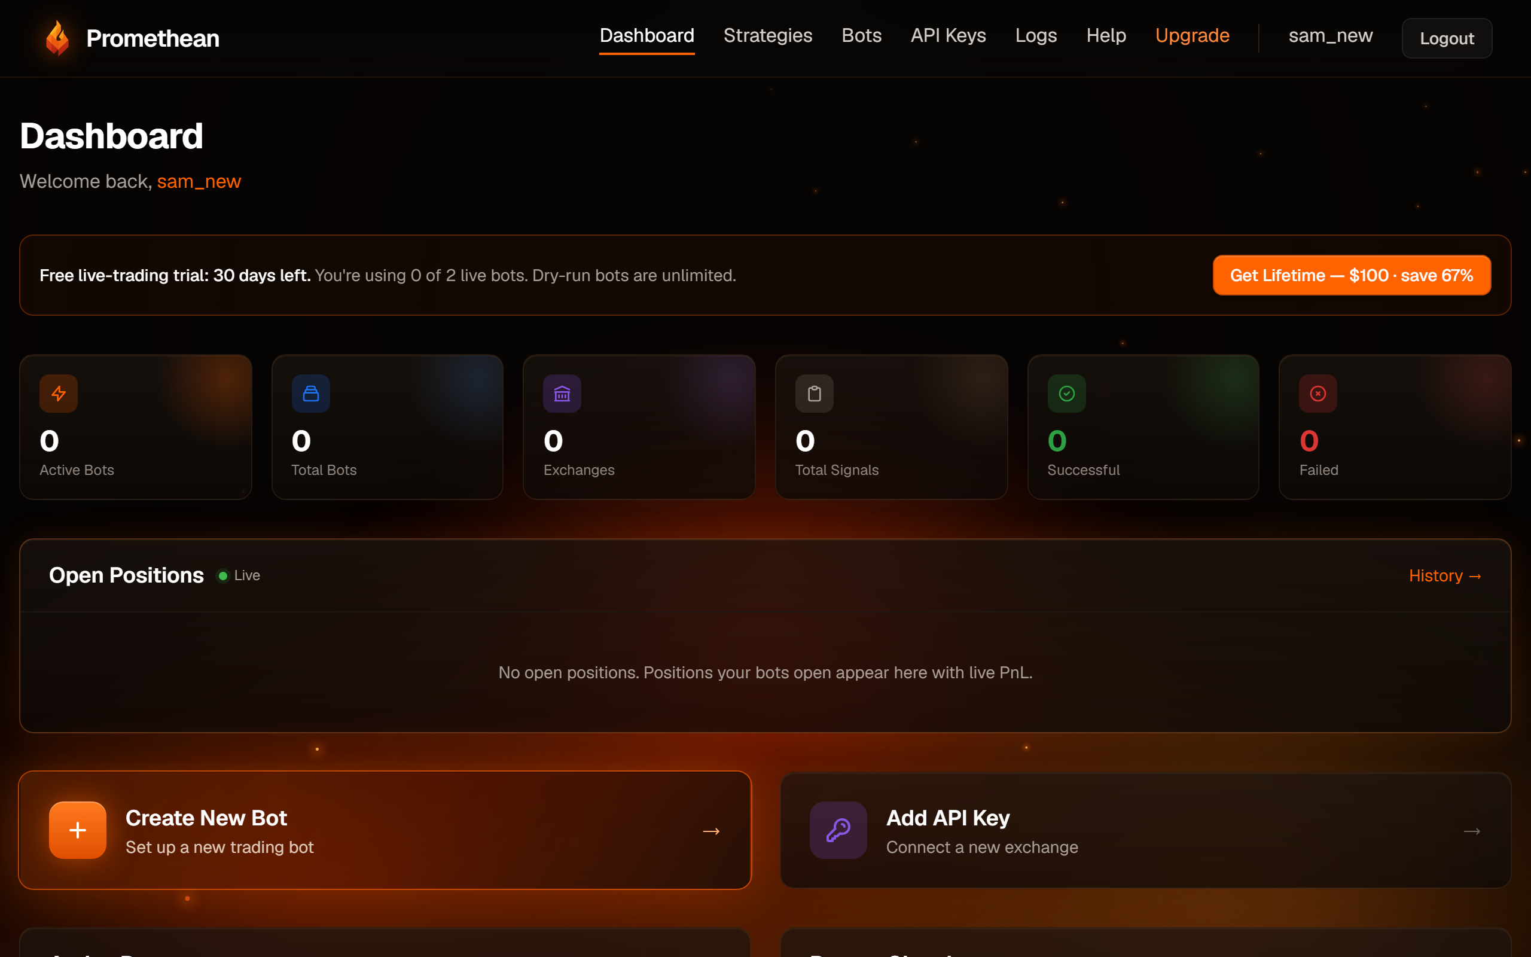The image size is (1531, 957).
Task: Click the Total Signals label
Action: pos(836,470)
